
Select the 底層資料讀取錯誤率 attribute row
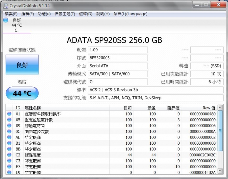pyautogui.click(x=112, y=114)
